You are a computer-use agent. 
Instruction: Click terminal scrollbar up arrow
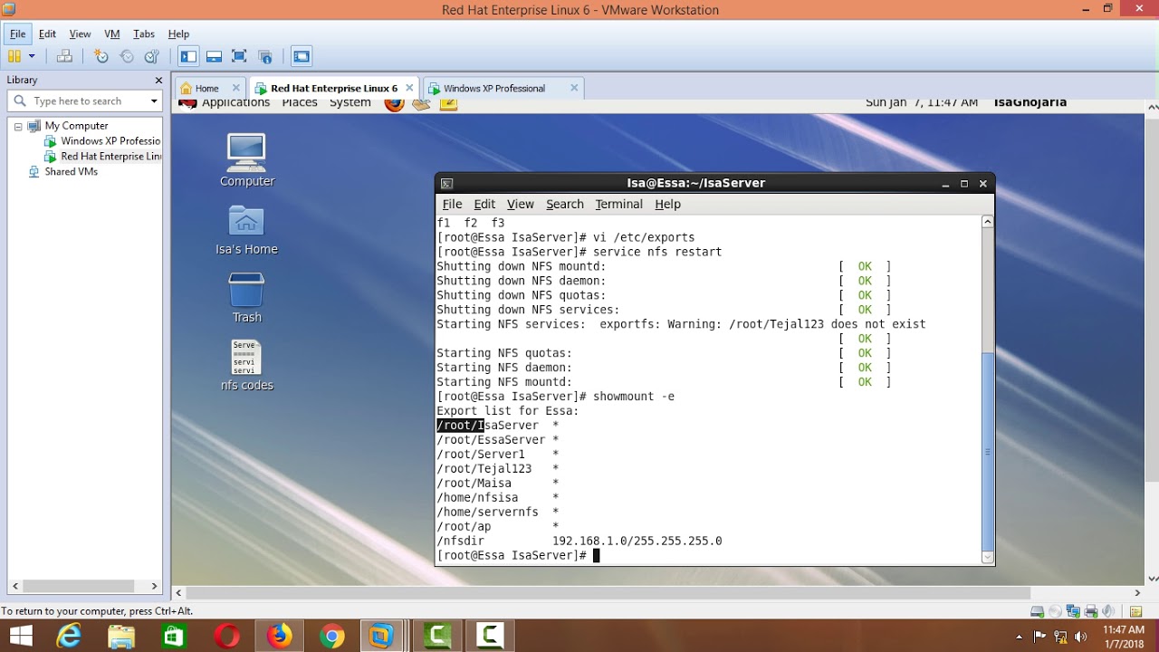pos(988,222)
